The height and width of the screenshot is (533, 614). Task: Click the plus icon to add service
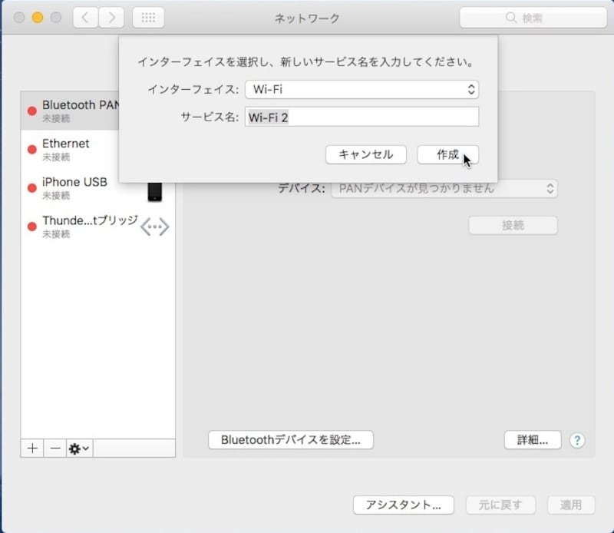(32, 449)
